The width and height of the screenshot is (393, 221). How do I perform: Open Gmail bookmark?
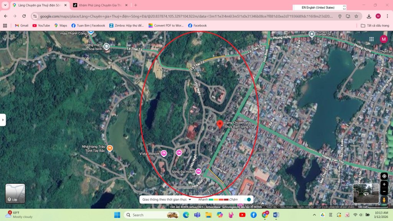(x=21, y=26)
